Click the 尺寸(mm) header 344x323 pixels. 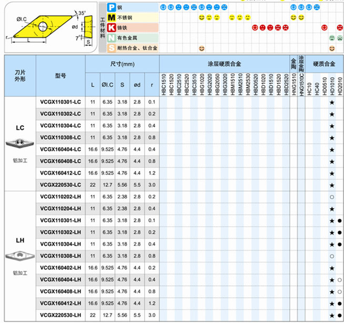pos(122,63)
